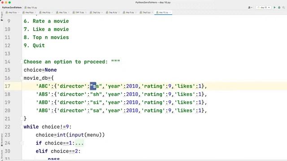Close the Day2.py editor tab
Viewport: 287px width, 161px height.
pyautogui.click(x=152, y=13)
